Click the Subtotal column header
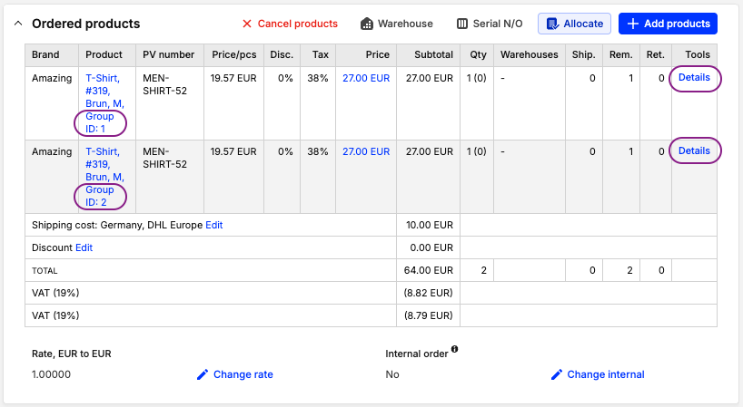Viewport: 743px width, 407px height. (x=432, y=54)
